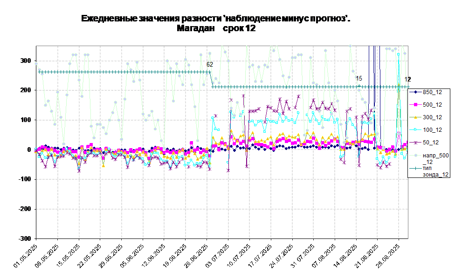Viewport: 455px width, 279px height.
Task: Click the 850_12 legend marker icon
Action: pos(415,92)
